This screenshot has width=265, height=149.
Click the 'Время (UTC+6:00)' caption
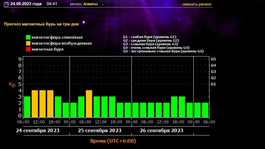click(113, 141)
